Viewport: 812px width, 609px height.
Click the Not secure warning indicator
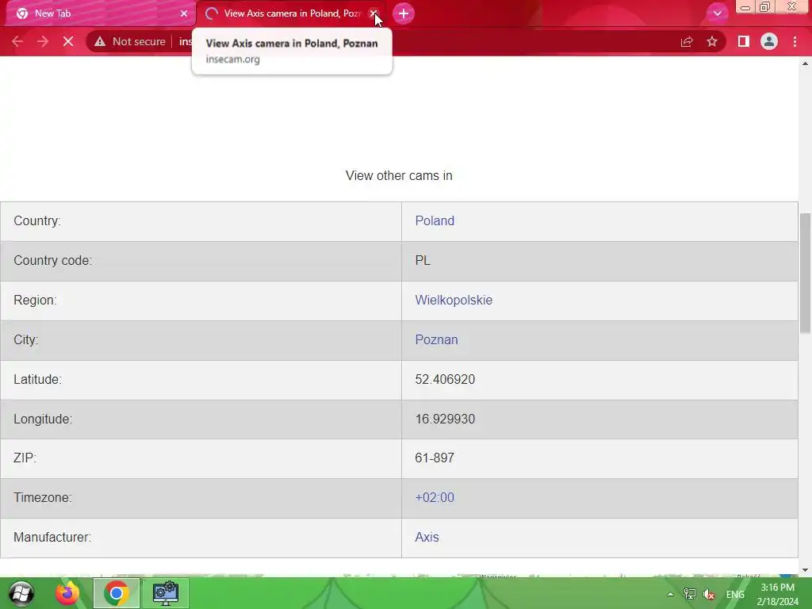tap(131, 41)
